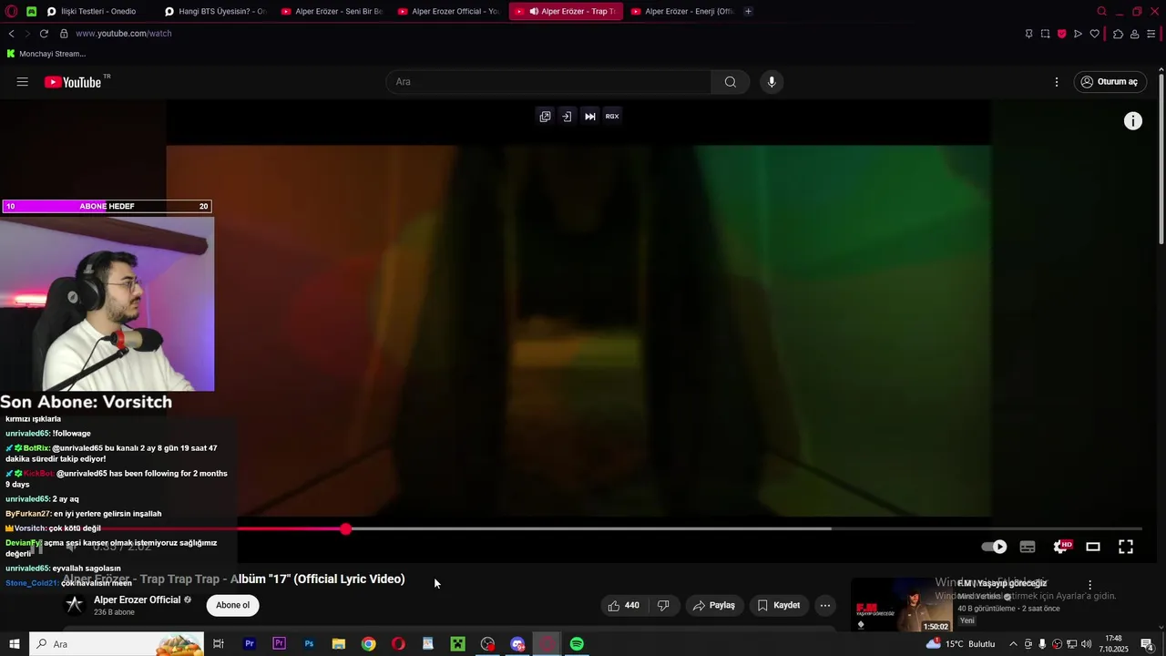1166x656 pixels.
Task: Enter fullscreen mode
Action: [x=1126, y=547]
